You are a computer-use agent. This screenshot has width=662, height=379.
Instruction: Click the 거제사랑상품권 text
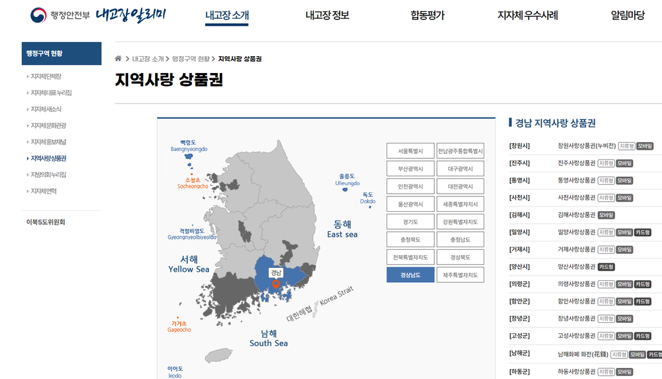[x=576, y=250]
